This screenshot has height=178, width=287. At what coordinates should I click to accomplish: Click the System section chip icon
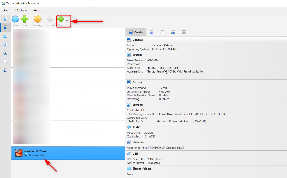129,55
